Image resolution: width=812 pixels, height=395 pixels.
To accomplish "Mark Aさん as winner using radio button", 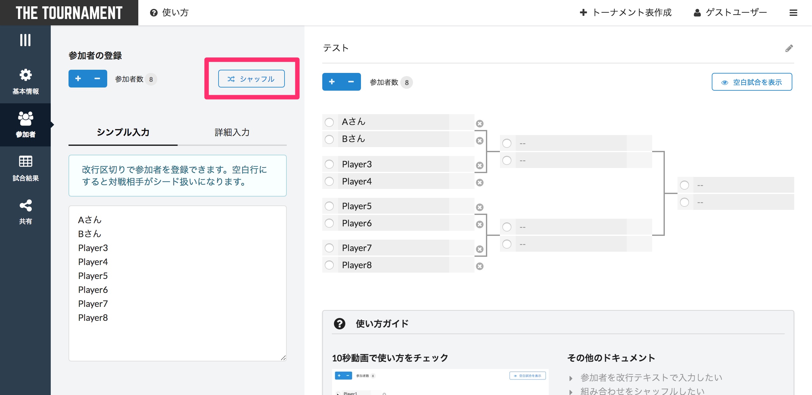I will 329,122.
